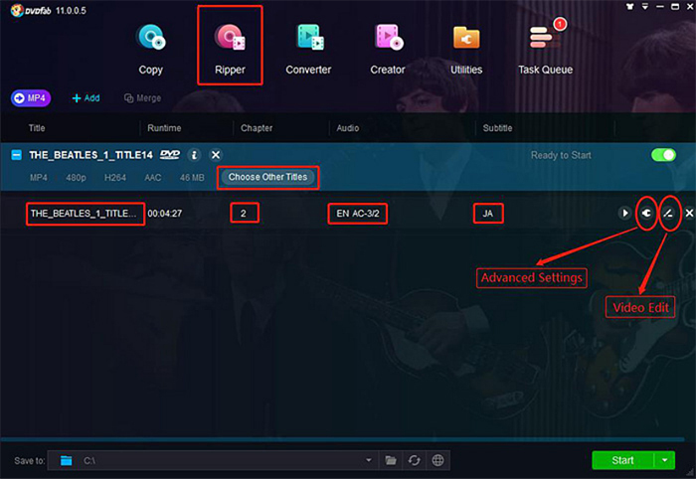Viewport: 696px width, 479px height.
Task: Open the title bar menu dropdown arrow
Action: 645,7
